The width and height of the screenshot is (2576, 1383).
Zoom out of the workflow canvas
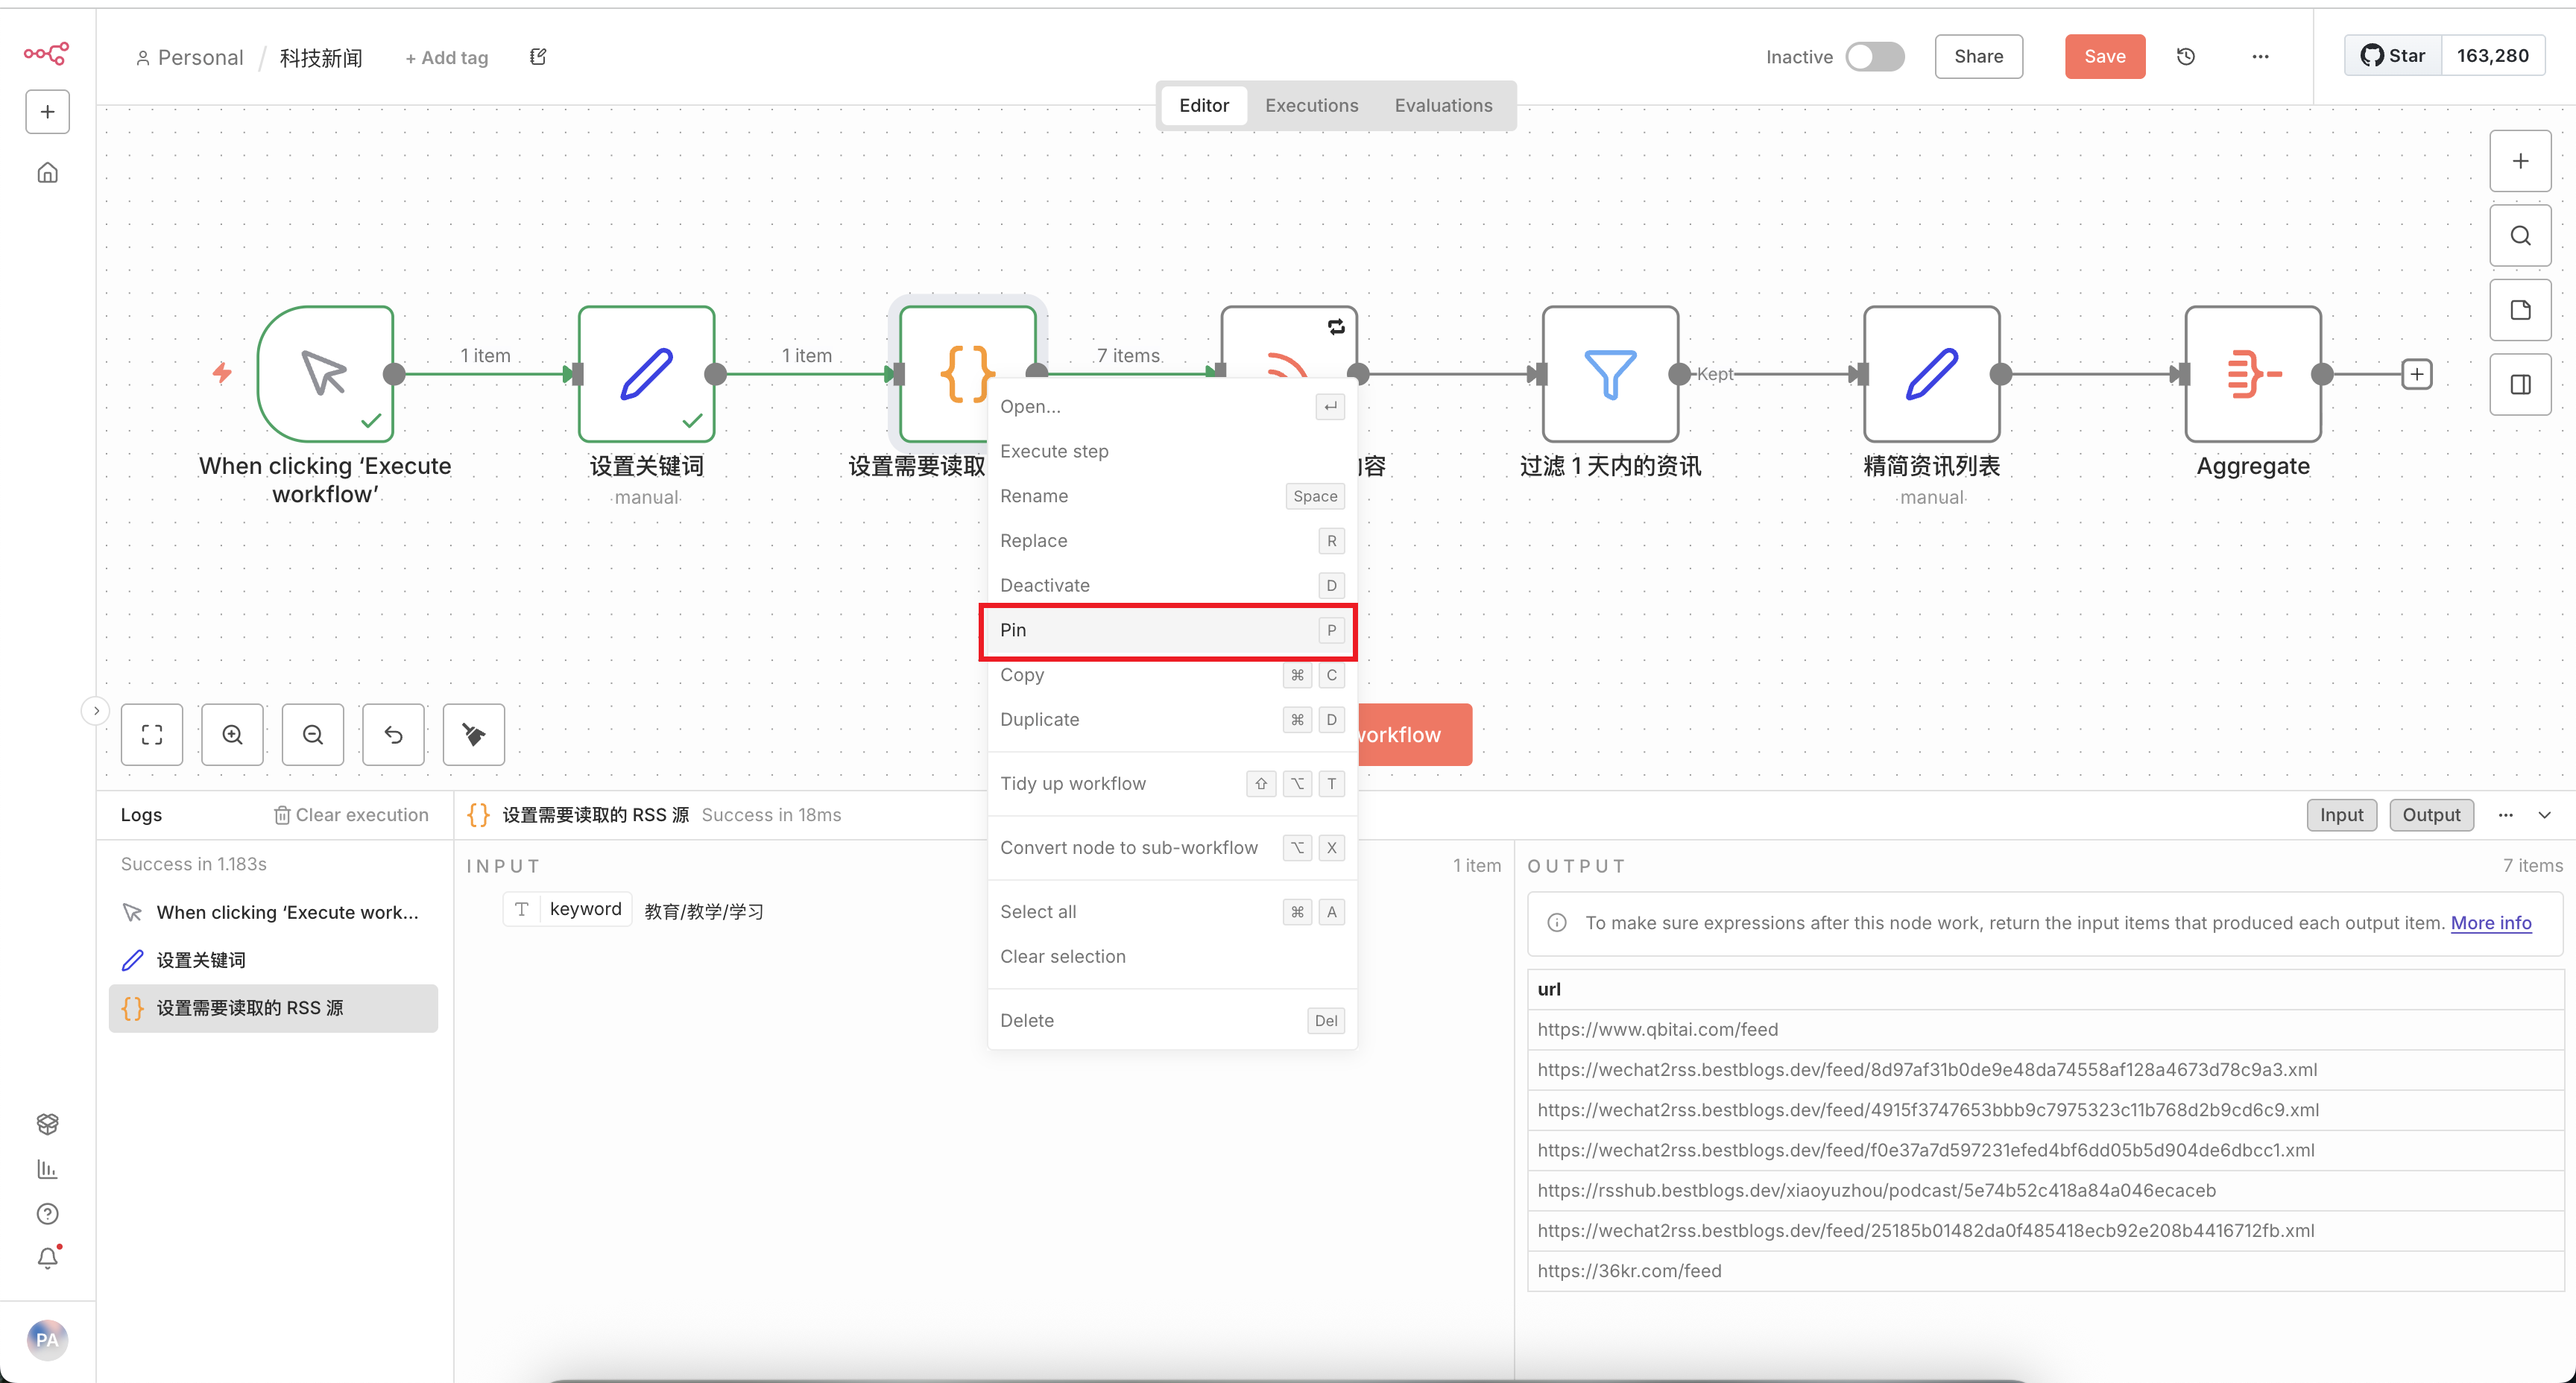(313, 735)
